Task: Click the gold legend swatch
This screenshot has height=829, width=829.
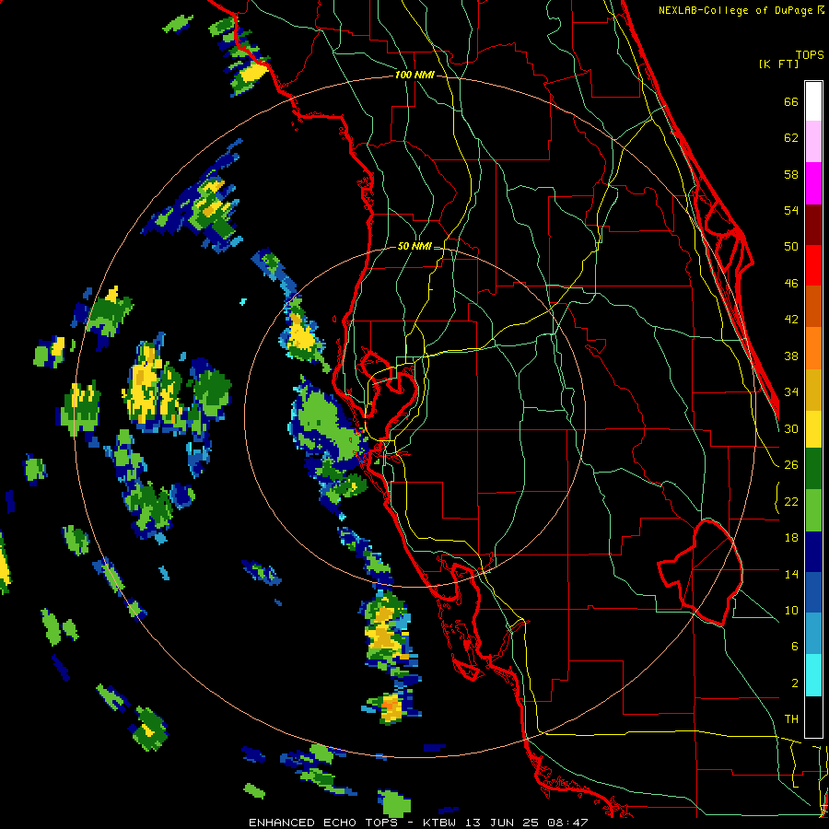Action: pos(813,390)
